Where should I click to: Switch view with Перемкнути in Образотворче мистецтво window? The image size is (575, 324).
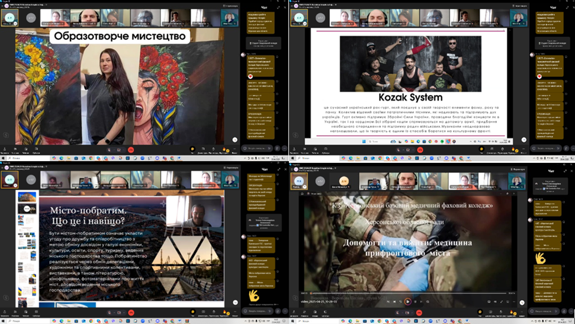230,6
